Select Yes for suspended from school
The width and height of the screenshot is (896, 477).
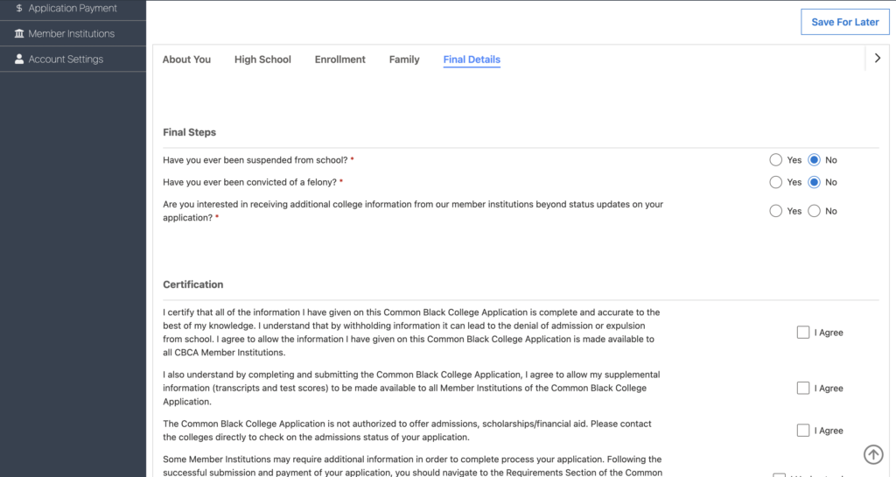(x=775, y=160)
